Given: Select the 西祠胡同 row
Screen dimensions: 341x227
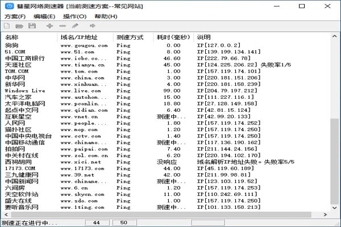Looking at the screenshot, I should (x=167, y=162).
